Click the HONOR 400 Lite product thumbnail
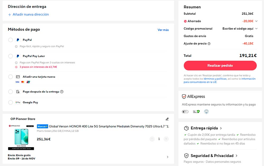This screenshot has height=166, width=264. click(x=21, y=137)
